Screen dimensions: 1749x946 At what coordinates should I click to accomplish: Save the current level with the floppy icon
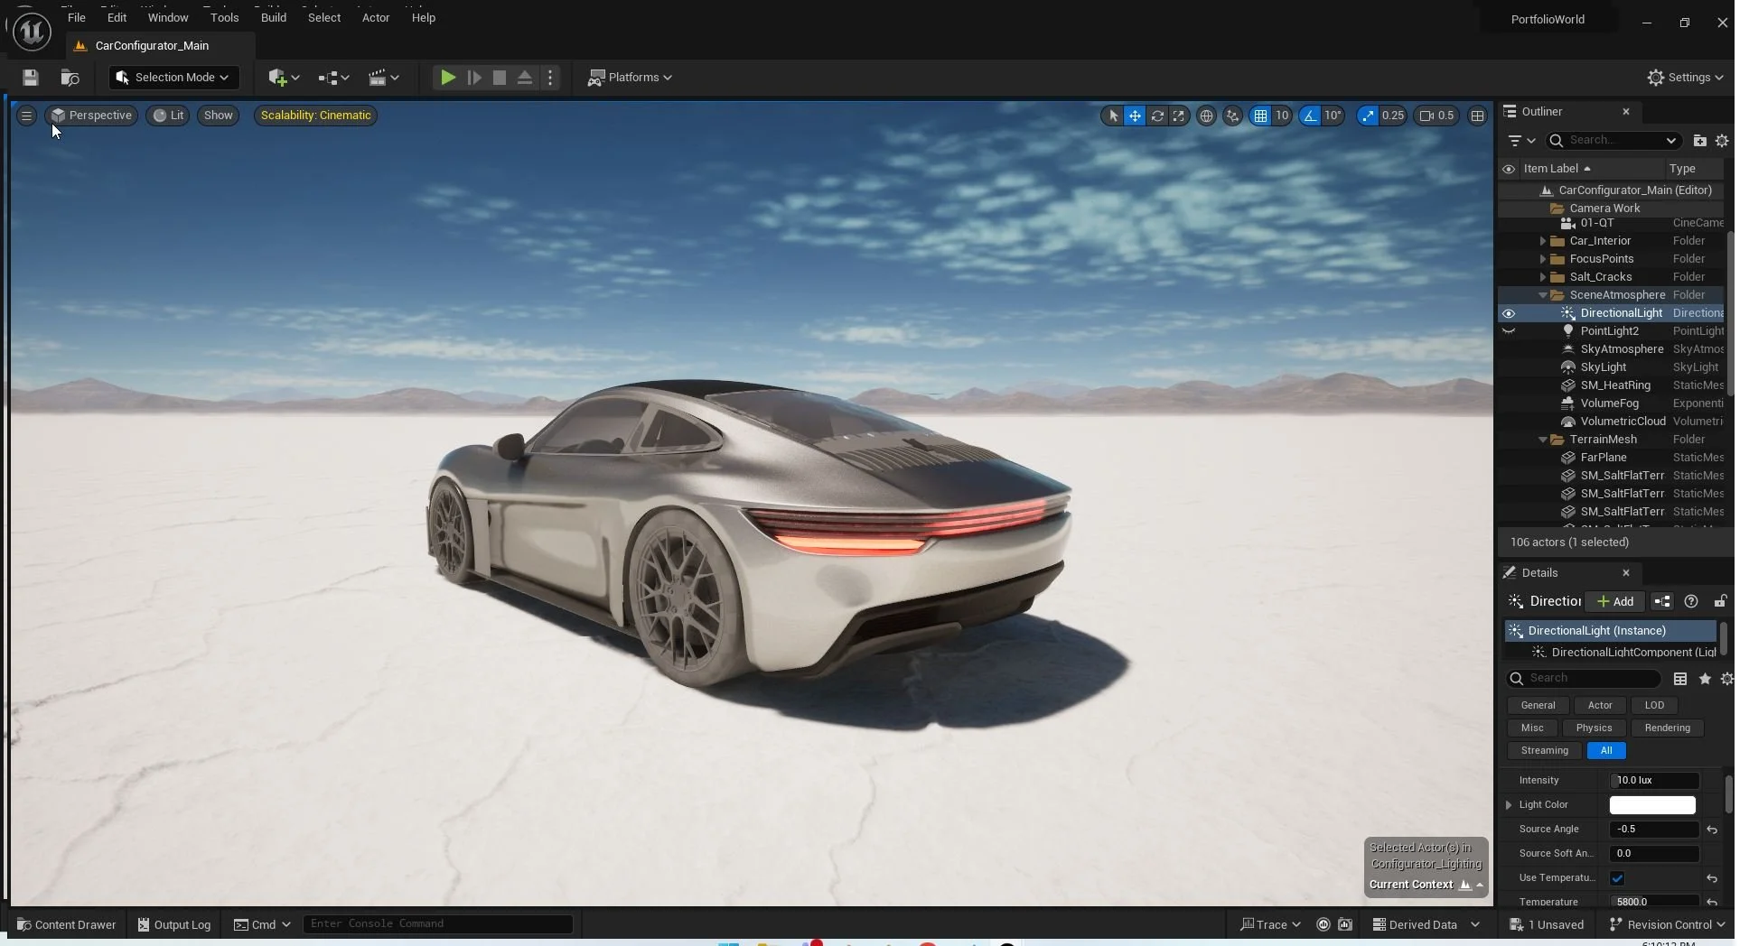point(31,78)
